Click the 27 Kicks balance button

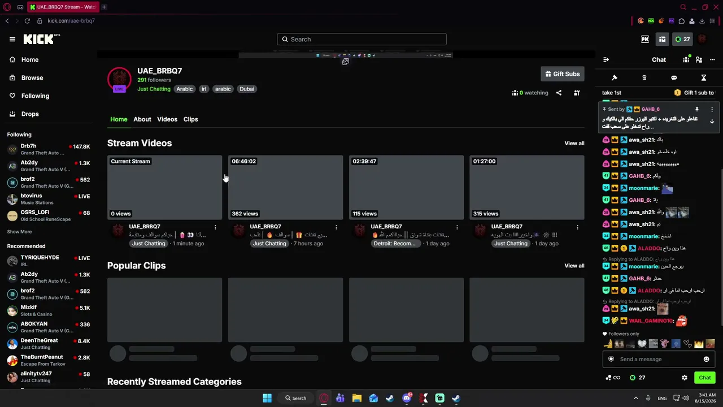pyautogui.click(x=682, y=39)
